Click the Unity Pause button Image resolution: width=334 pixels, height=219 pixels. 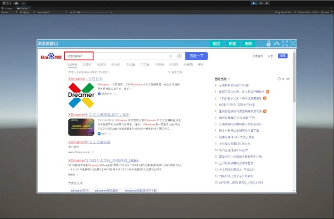click(x=261, y=3)
